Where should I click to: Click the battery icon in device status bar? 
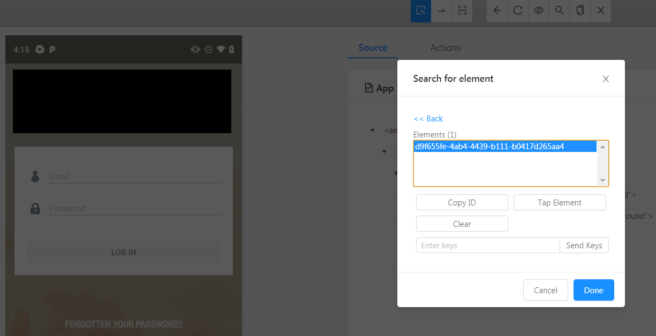[x=231, y=49]
